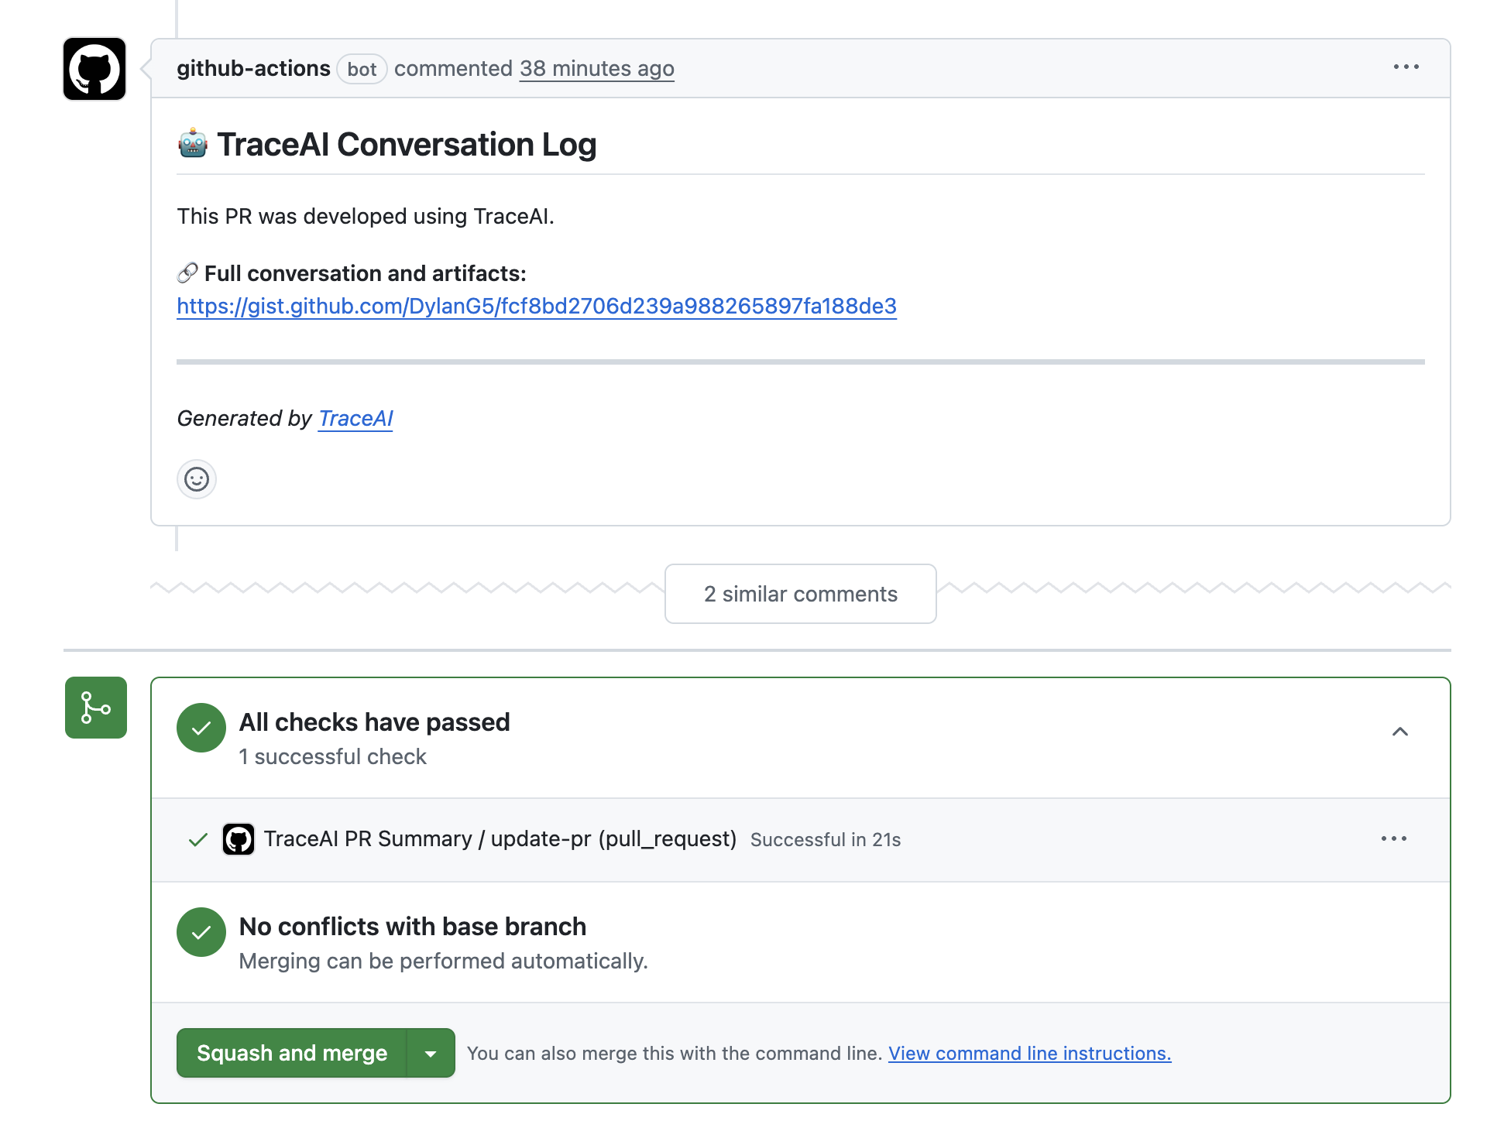Click the robot emoji in the heading
Image resolution: width=1504 pixels, height=1121 pixels.
pos(193,145)
